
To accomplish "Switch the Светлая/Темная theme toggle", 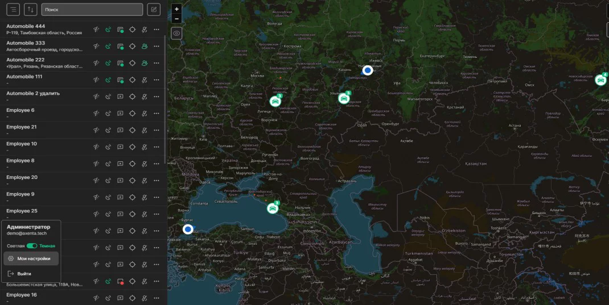I will point(32,246).
